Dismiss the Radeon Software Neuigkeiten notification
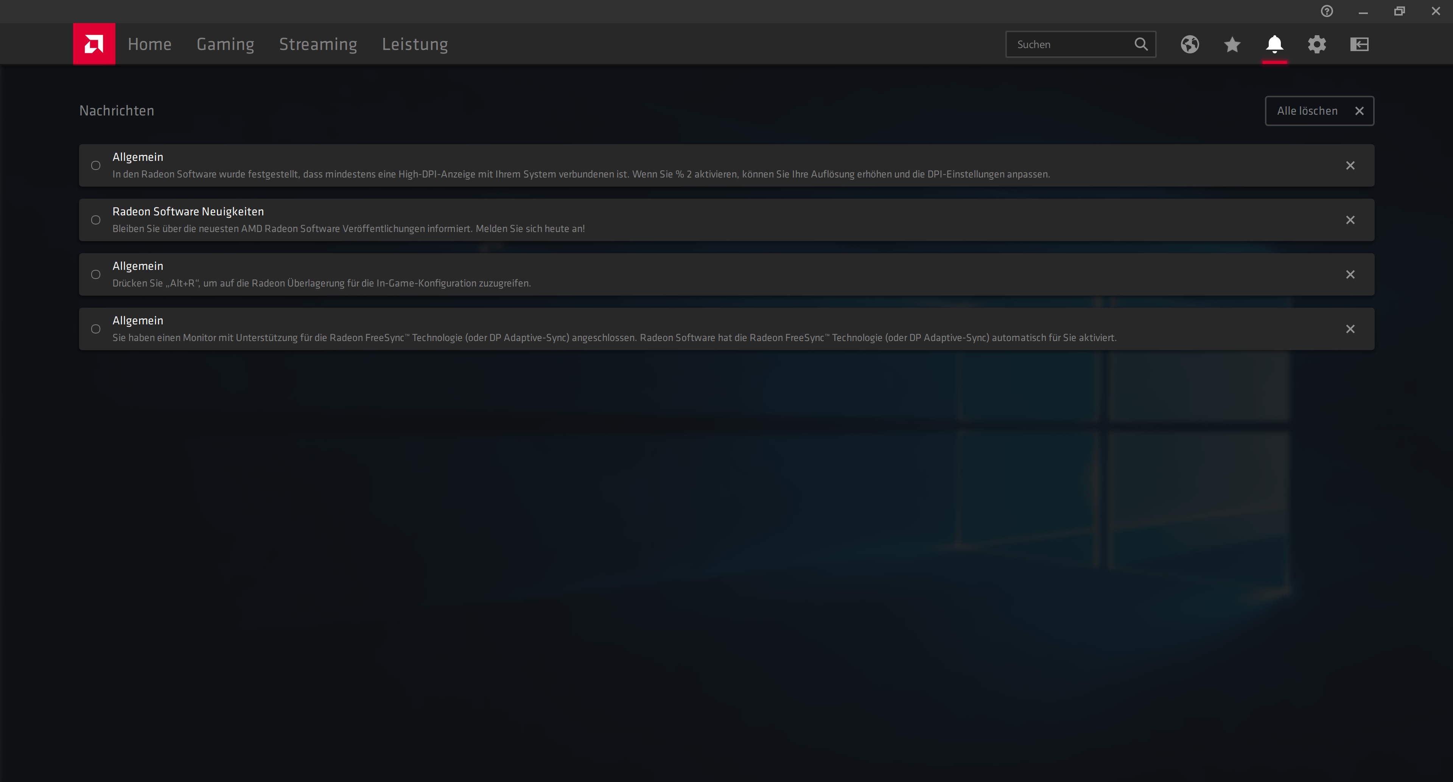The image size is (1453, 782). click(x=1350, y=220)
